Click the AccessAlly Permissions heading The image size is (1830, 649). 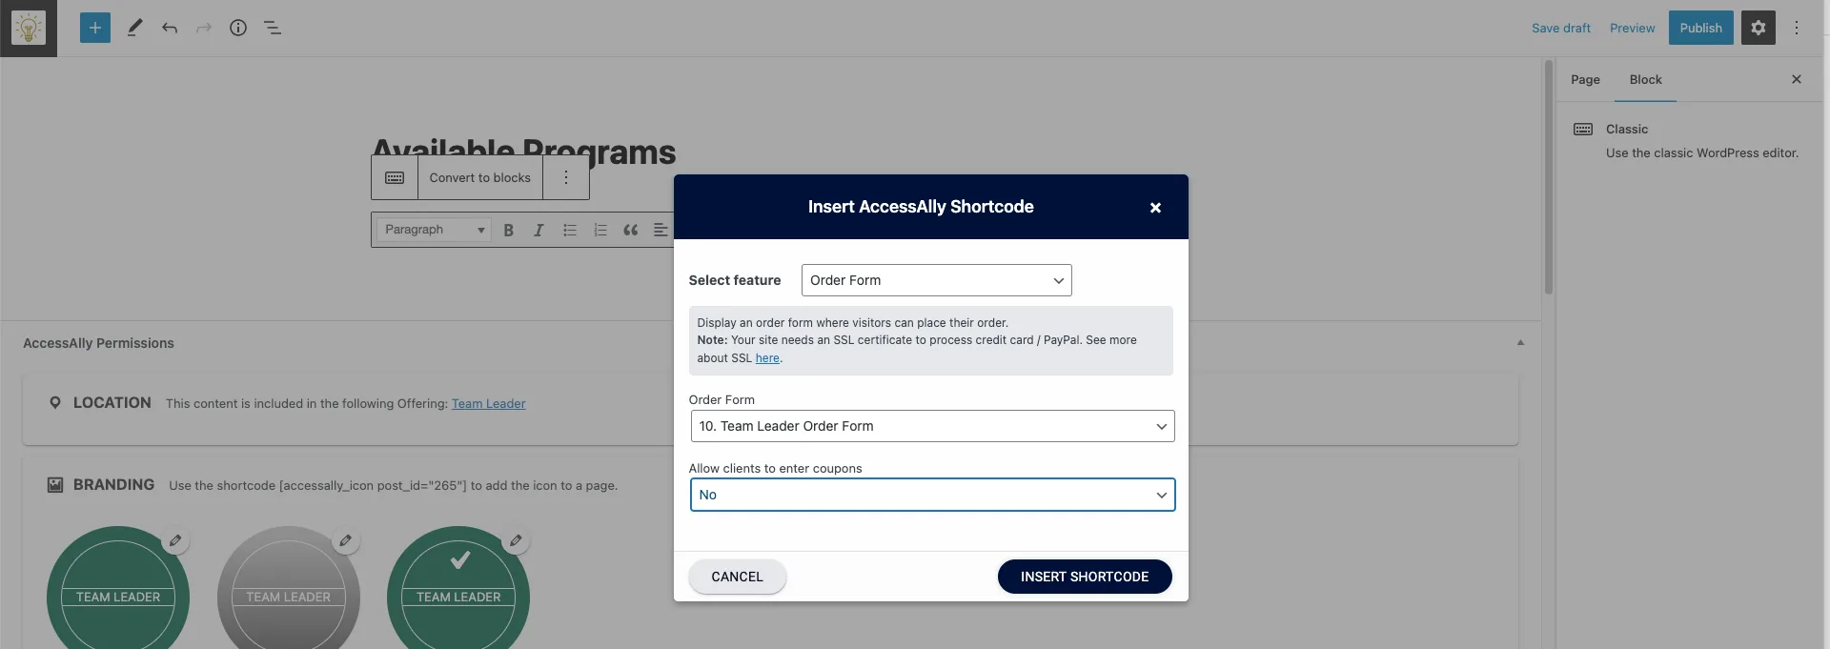pos(98,343)
